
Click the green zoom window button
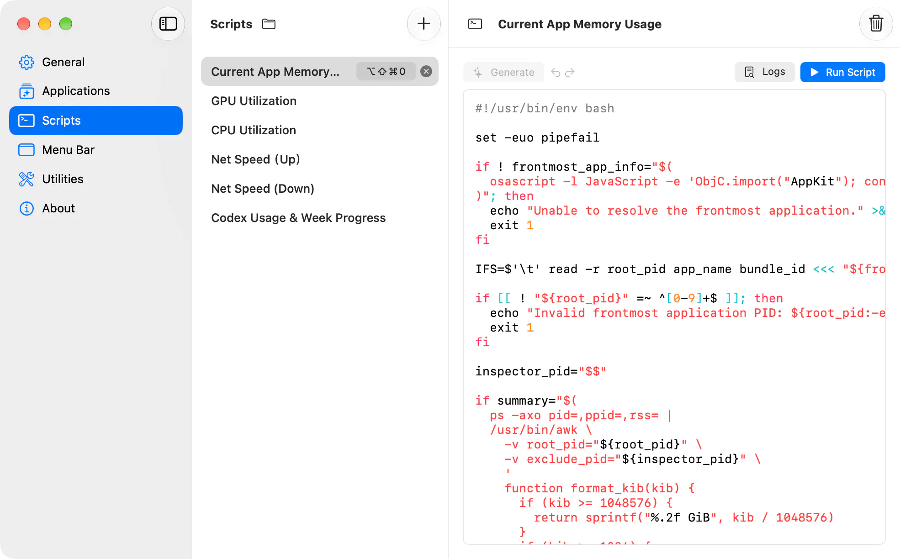tap(66, 24)
